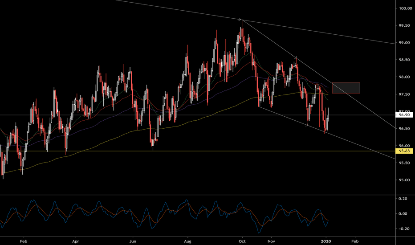415x245 pixels.
Task: Select the yellow 95.85 price label
Action: click(404, 151)
